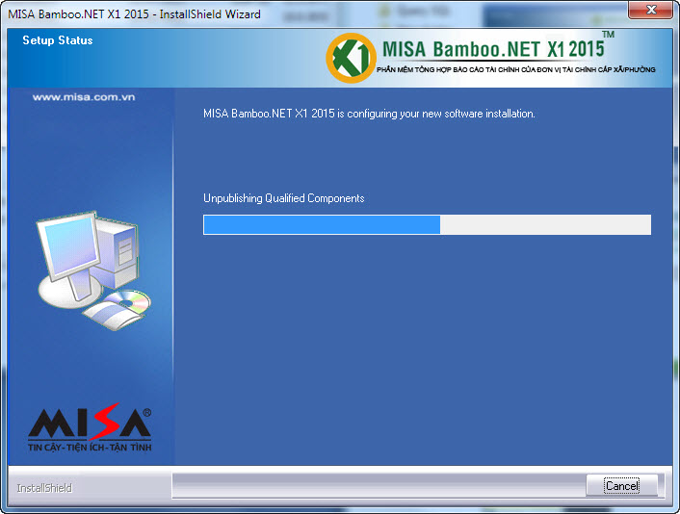Click the Vietnamese subtitle 'PHẦN MỀM TỔNG HỢP BÁO CÁO'
The width and height of the screenshot is (680, 514).
[515, 69]
